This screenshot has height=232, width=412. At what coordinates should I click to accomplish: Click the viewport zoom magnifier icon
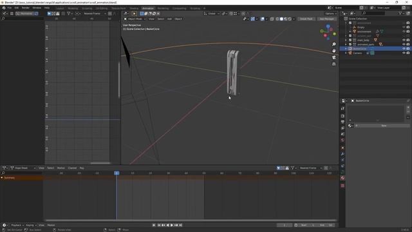pos(333,44)
